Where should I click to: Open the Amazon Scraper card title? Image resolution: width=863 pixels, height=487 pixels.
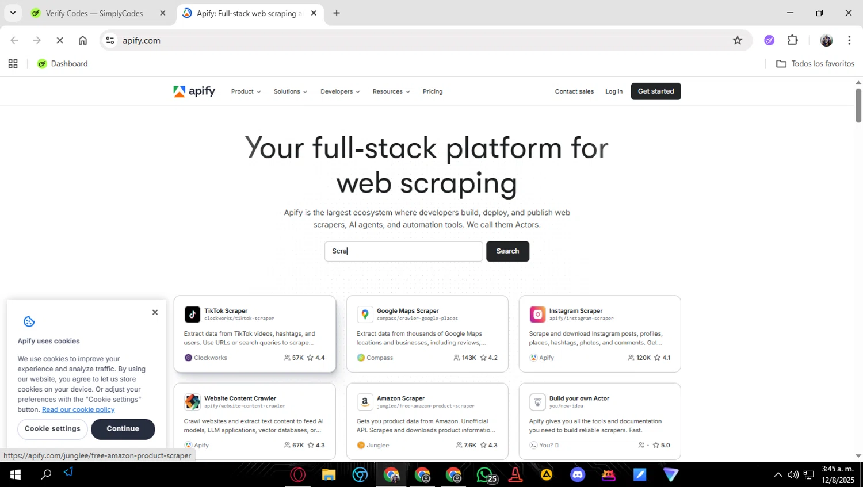(x=400, y=398)
